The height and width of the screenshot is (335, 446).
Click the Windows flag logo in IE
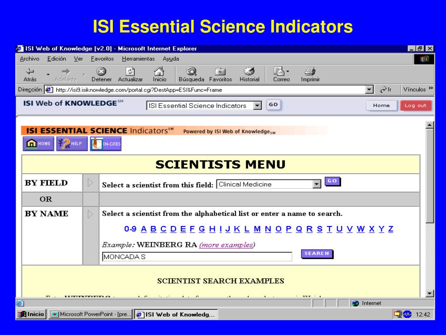click(x=424, y=59)
